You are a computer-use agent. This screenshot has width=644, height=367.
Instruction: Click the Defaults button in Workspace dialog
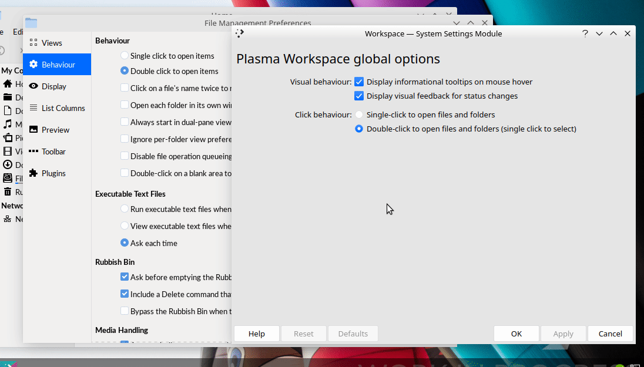tap(353, 334)
